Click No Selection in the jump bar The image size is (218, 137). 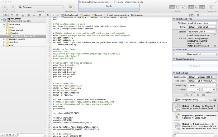137,15
